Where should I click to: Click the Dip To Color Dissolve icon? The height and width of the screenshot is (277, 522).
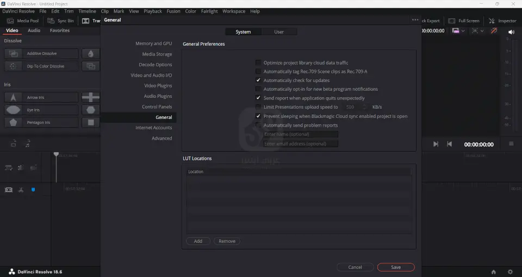[x=13, y=66]
